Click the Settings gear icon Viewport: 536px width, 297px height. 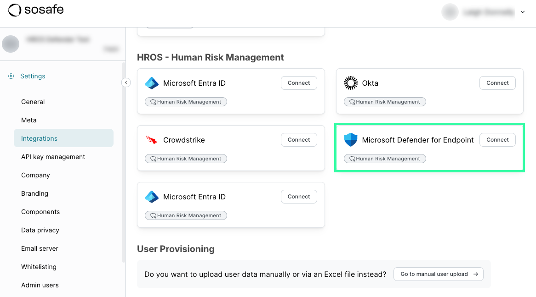click(11, 76)
